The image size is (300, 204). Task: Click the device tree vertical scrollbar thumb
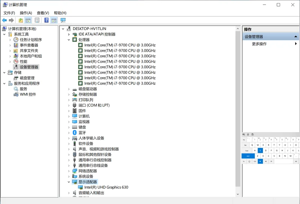pos(238,109)
